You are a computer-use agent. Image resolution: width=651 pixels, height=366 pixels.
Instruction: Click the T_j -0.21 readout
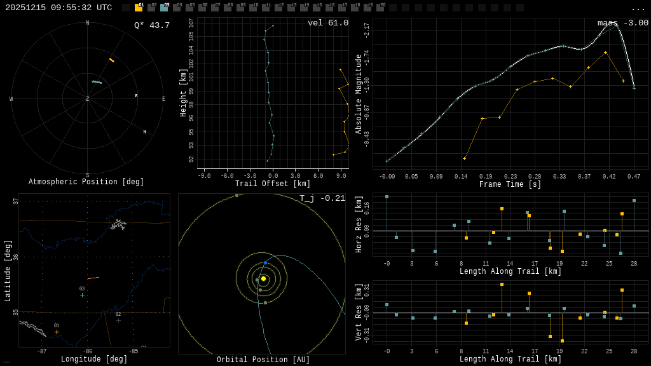coord(322,198)
